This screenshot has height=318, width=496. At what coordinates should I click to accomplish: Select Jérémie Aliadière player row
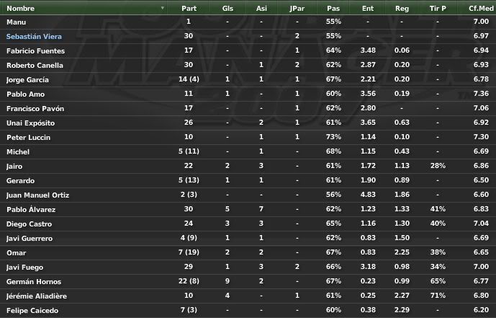click(x=248, y=296)
